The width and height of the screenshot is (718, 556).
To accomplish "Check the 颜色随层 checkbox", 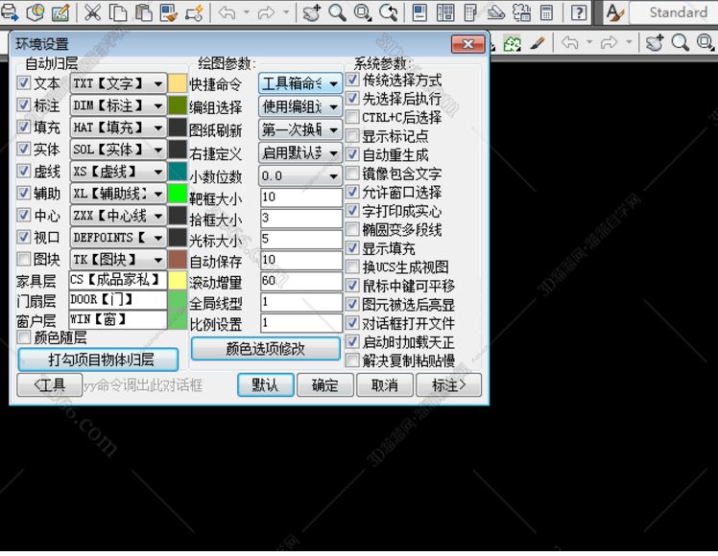I will click(23, 337).
